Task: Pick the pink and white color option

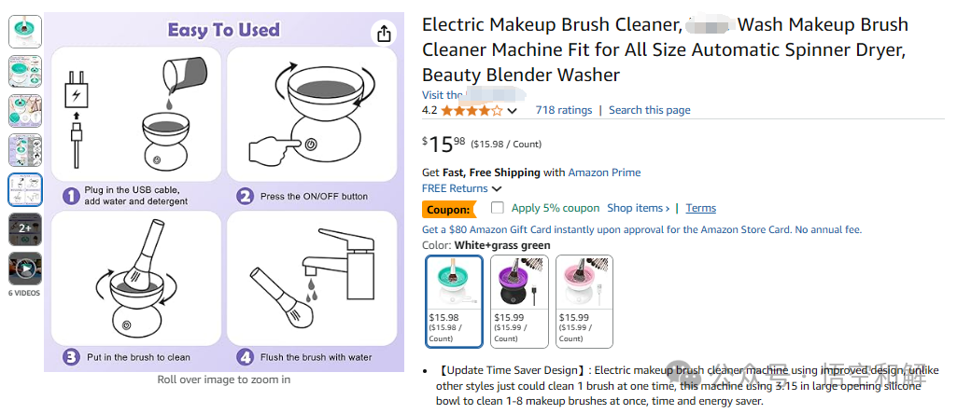Action: tap(584, 301)
